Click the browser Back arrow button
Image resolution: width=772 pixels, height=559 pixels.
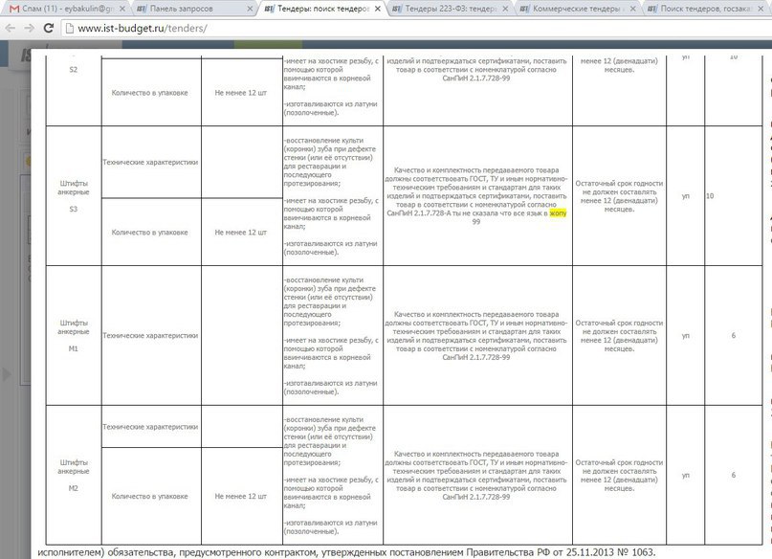[11, 29]
